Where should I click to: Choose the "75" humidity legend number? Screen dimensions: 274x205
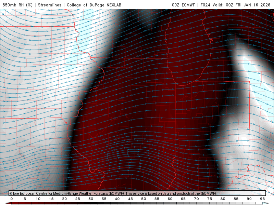click(210, 199)
